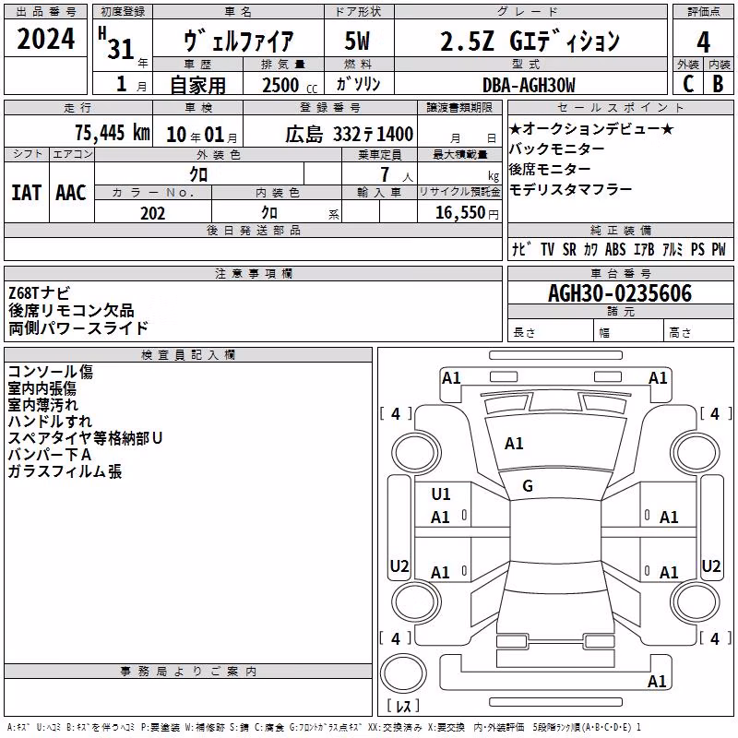Viewport: 738px width, 738px height.
Task: Click the inspection date 10年01月
Action: [x=202, y=135]
